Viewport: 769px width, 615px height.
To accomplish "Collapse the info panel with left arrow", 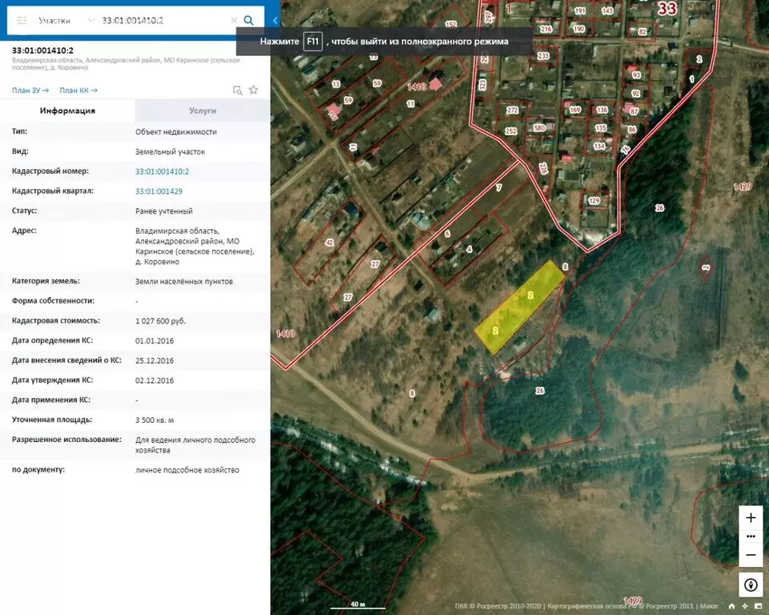I will click(275, 21).
